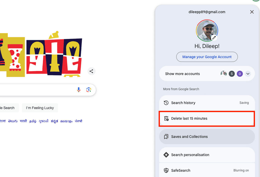This screenshot has height=177, width=260.
Task: Click the pencil edit icon on profile picture
Action: click(x=214, y=38)
